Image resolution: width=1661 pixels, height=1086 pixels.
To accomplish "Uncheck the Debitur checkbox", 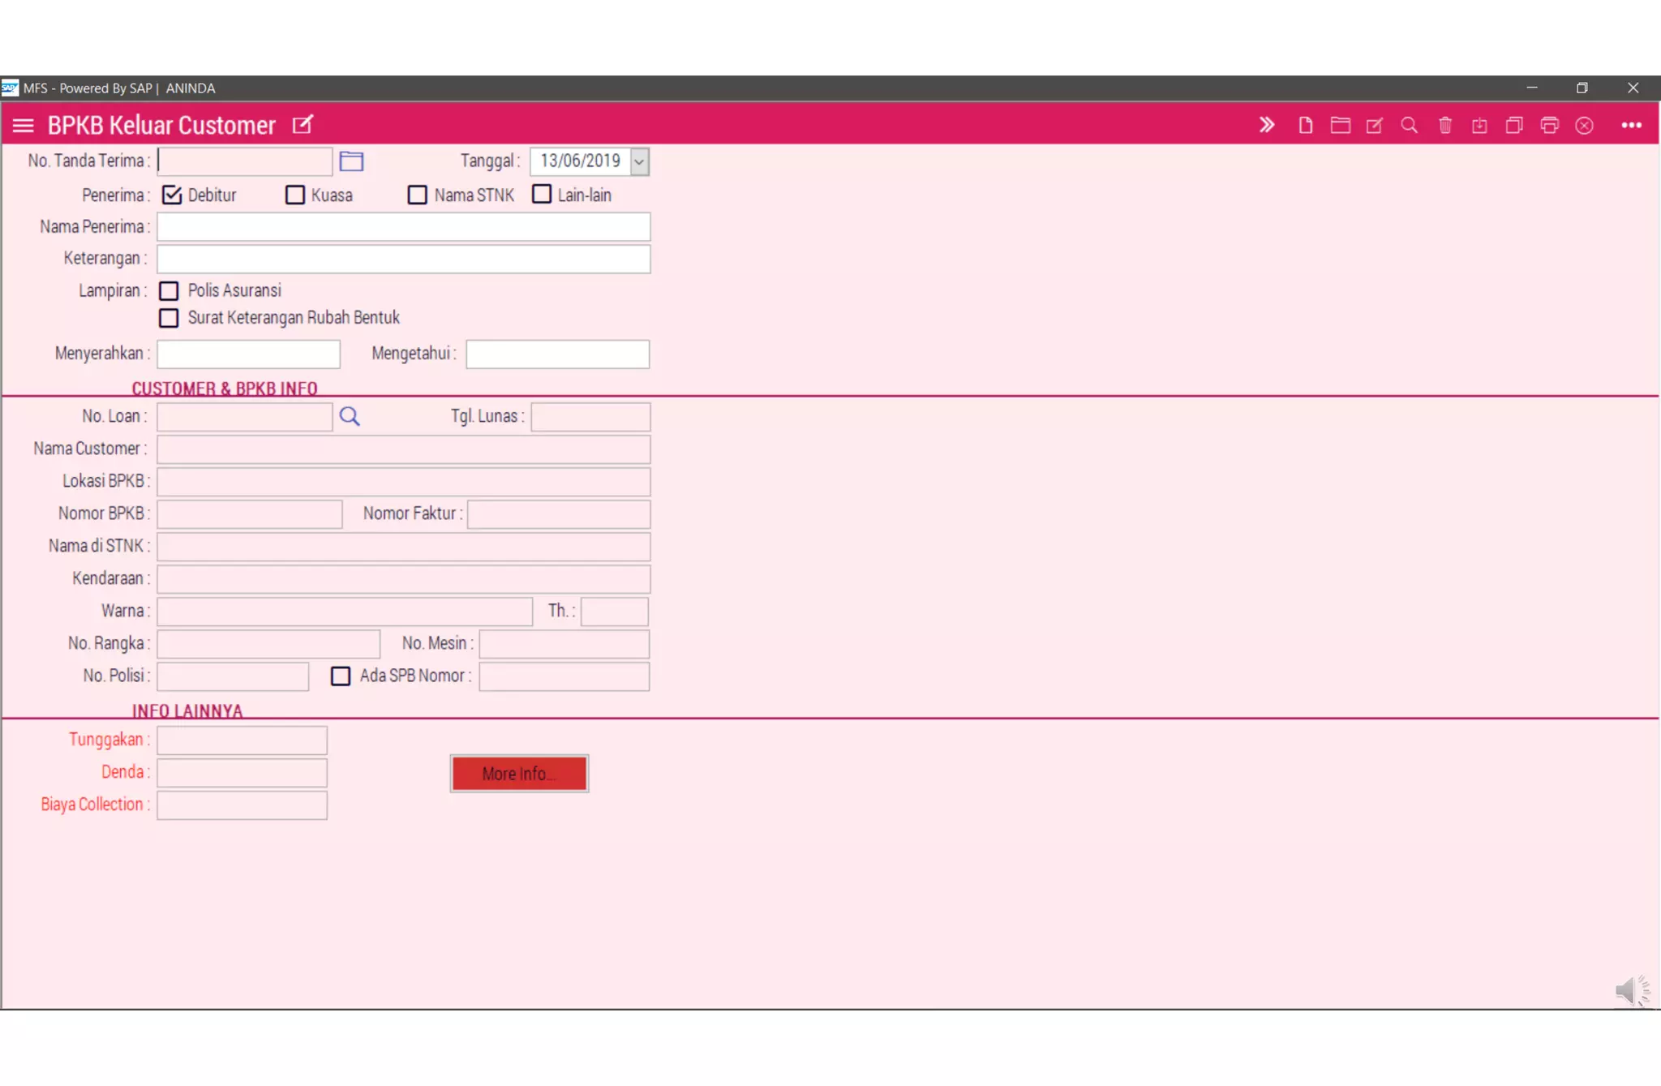I will (171, 195).
